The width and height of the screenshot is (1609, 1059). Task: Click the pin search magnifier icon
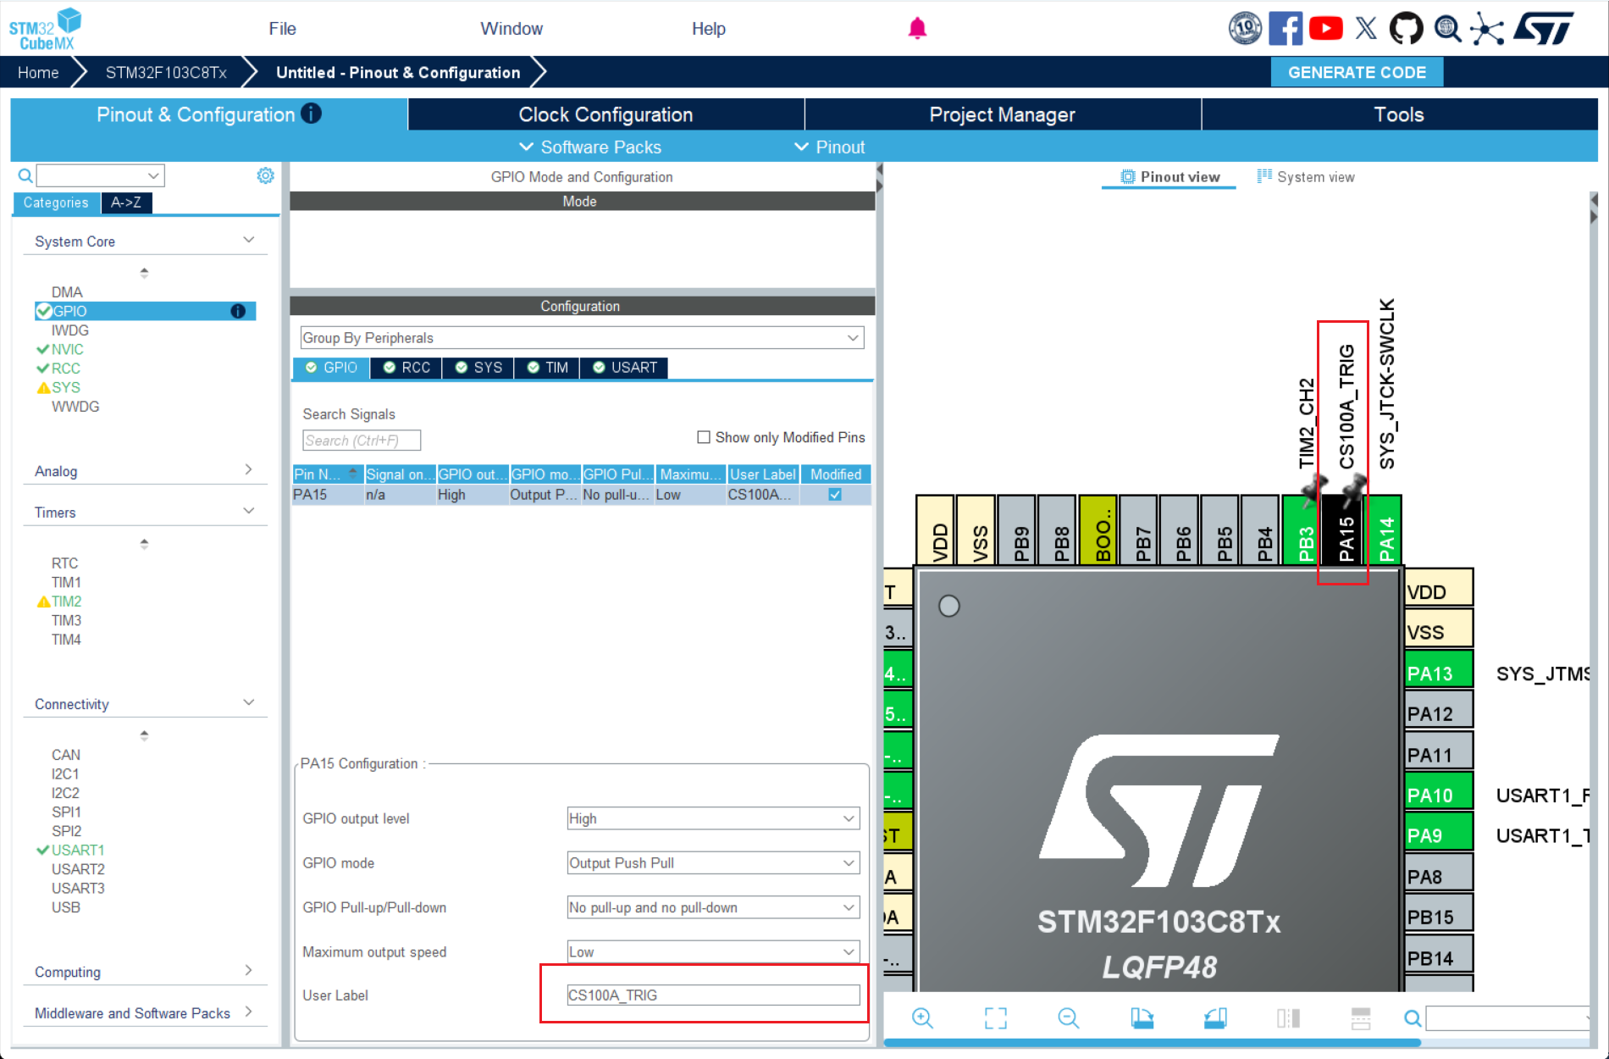point(1413,1017)
